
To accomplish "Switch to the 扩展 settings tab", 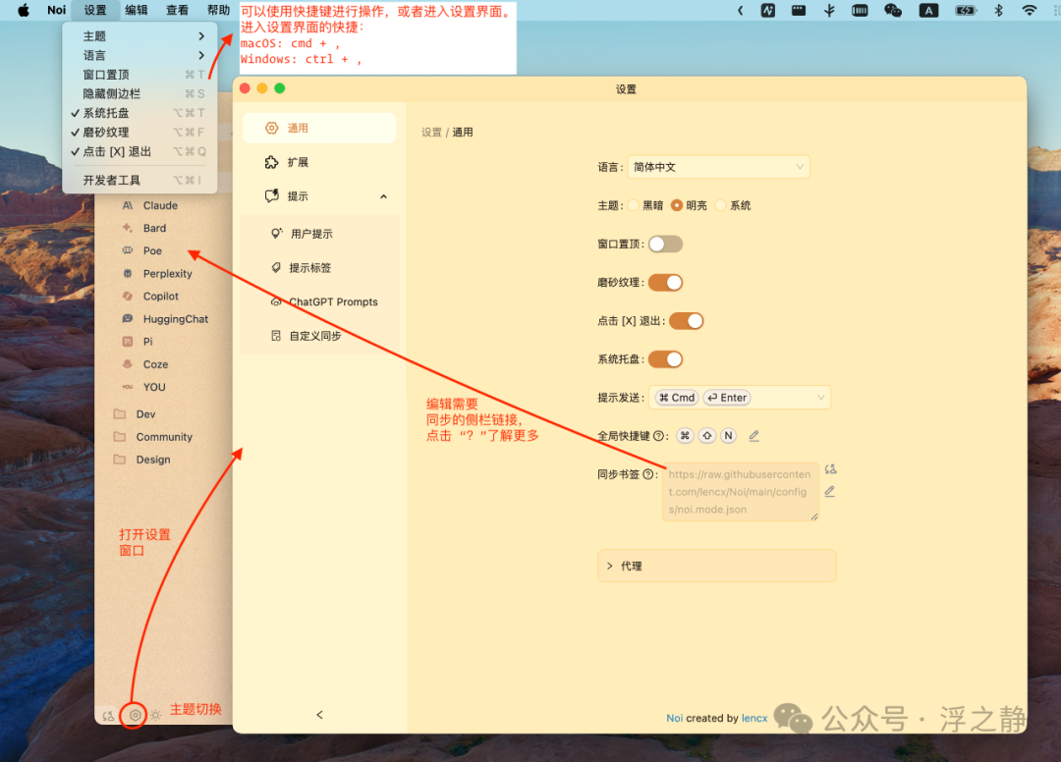I will pyautogui.click(x=319, y=162).
